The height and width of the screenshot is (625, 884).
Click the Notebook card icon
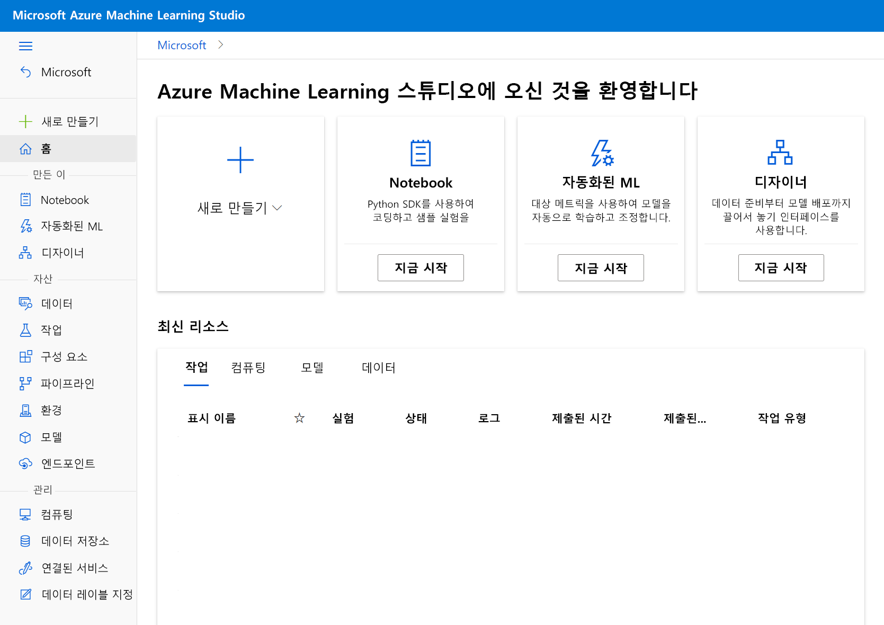coord(421,153)
